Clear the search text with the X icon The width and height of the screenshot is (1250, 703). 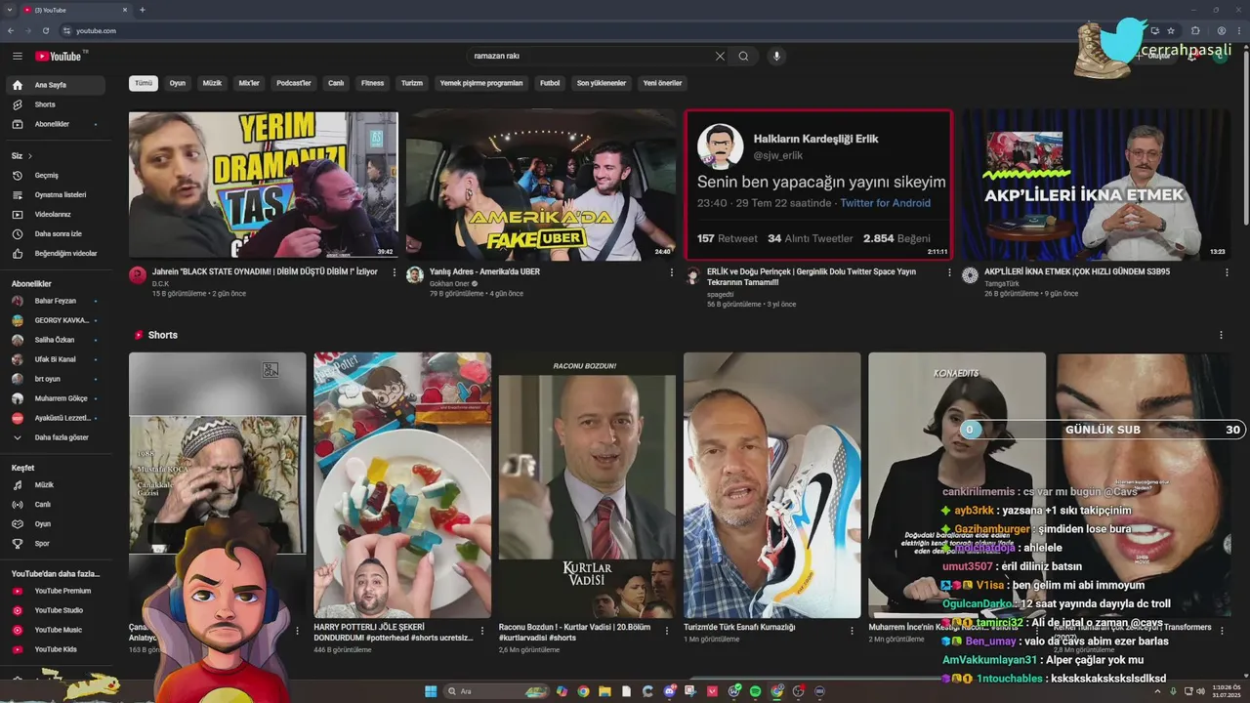(x=720, y=57)
